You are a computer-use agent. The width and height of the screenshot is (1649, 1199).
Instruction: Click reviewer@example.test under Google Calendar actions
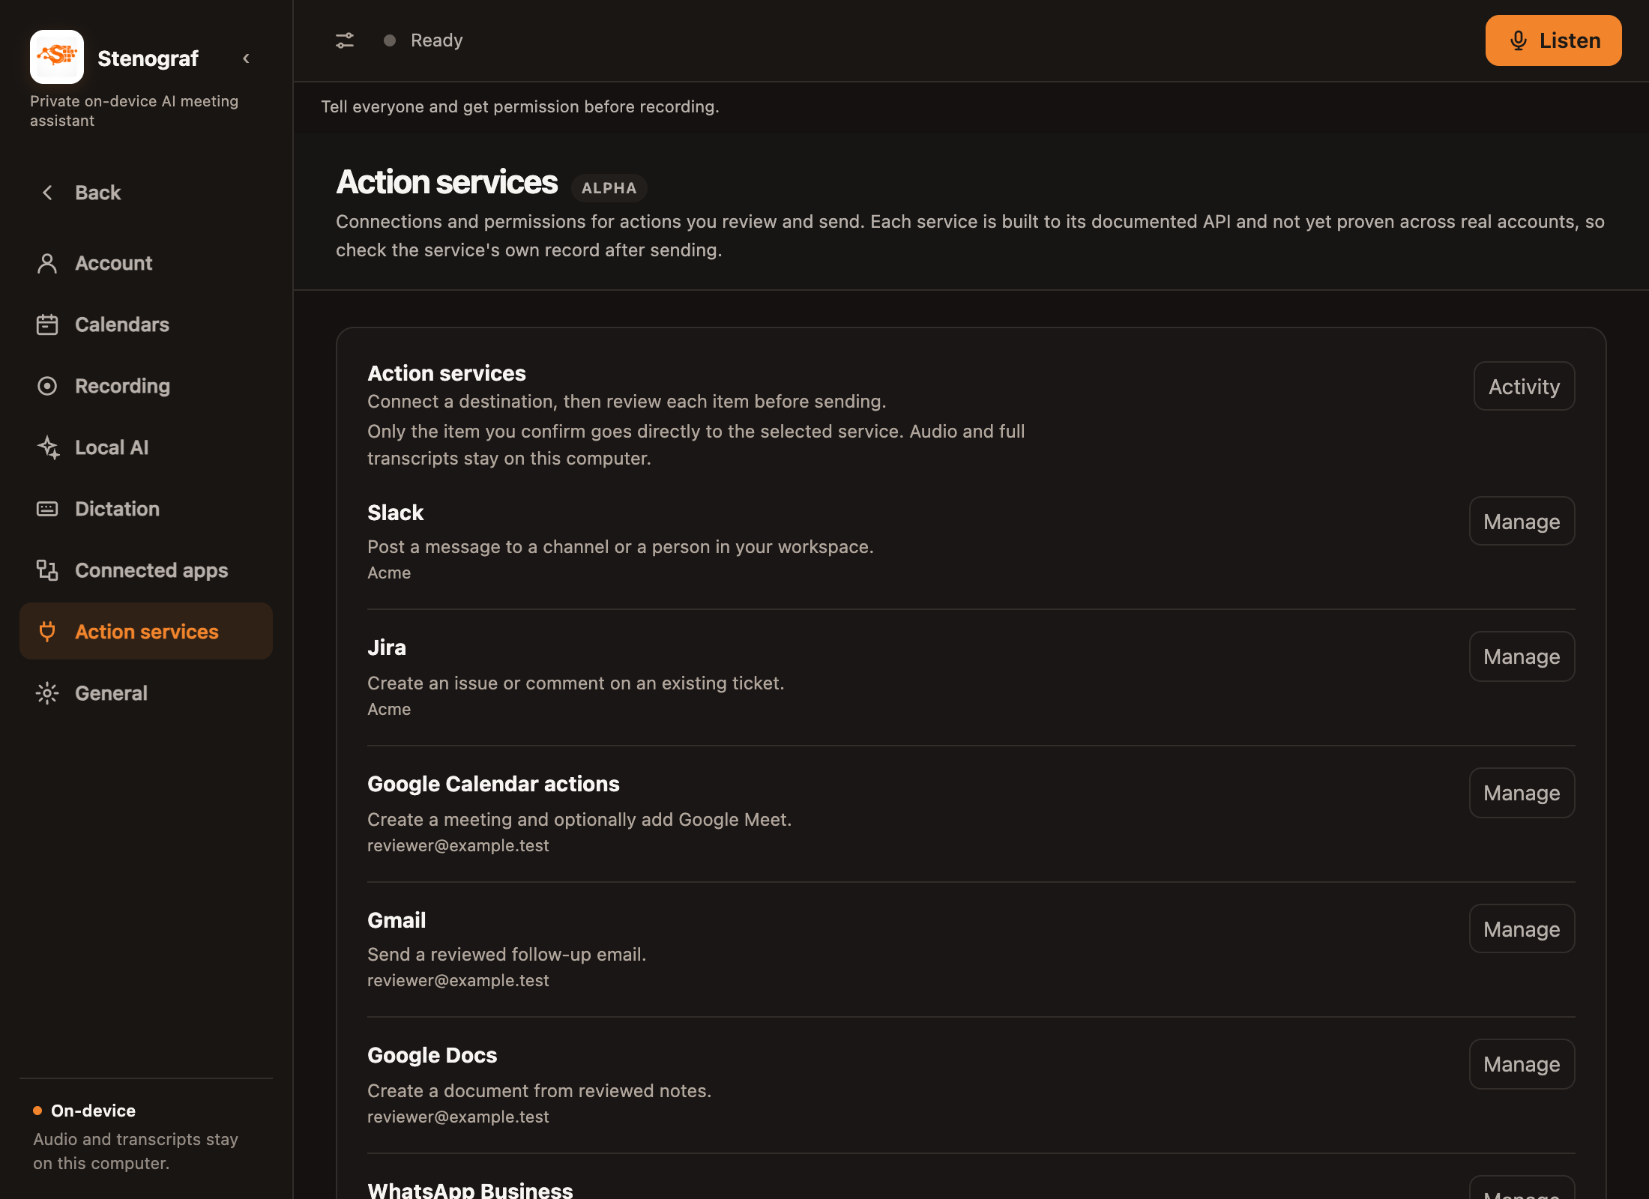tap(458, 846)
